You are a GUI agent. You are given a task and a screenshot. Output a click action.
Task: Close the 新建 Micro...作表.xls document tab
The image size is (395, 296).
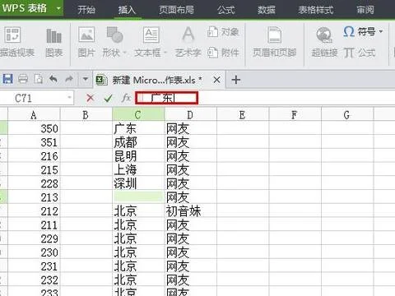coord(216,80)
